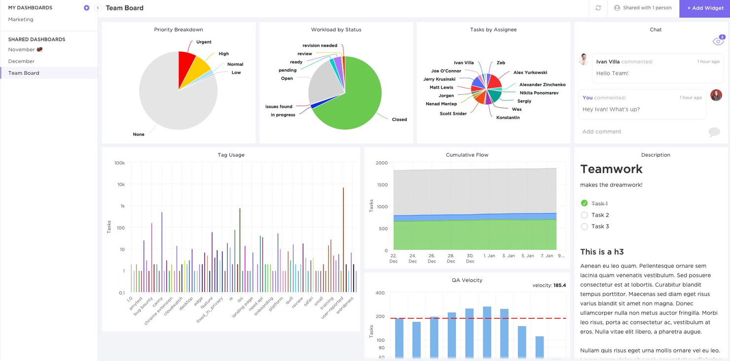Mark Task 2 as complete

coord(584,215)
